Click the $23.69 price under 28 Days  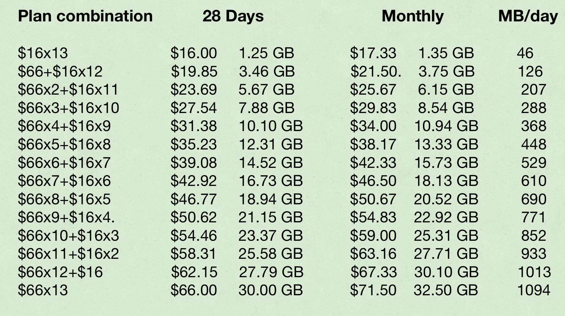click(x=194, y=90)
